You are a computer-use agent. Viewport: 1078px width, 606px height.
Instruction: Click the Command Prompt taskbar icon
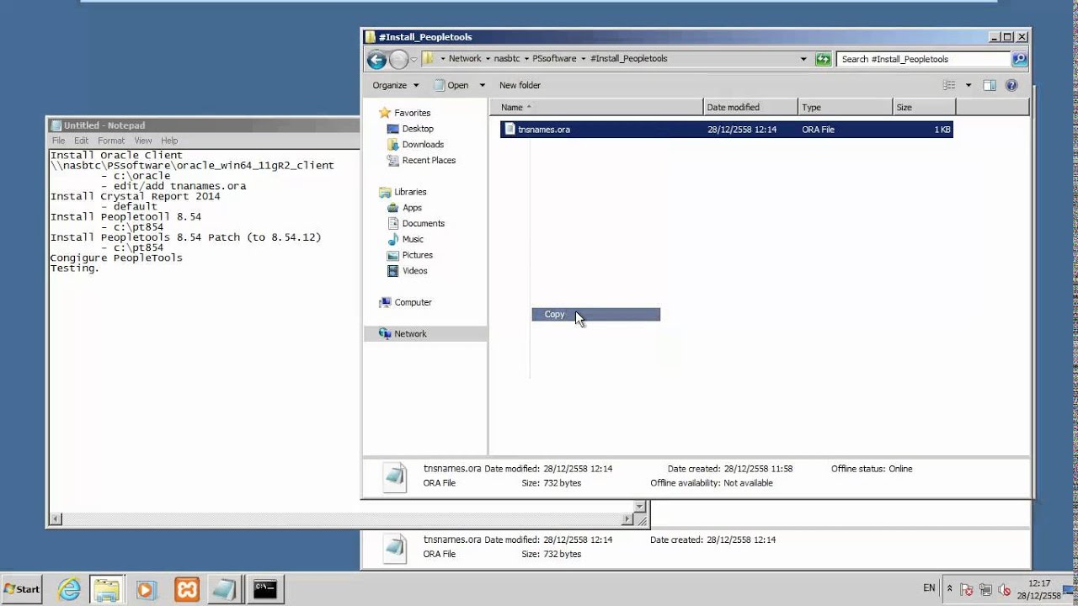265,590
